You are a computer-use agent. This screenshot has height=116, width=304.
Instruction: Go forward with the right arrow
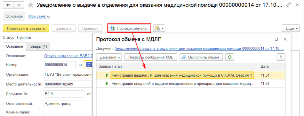pos(19,5)
